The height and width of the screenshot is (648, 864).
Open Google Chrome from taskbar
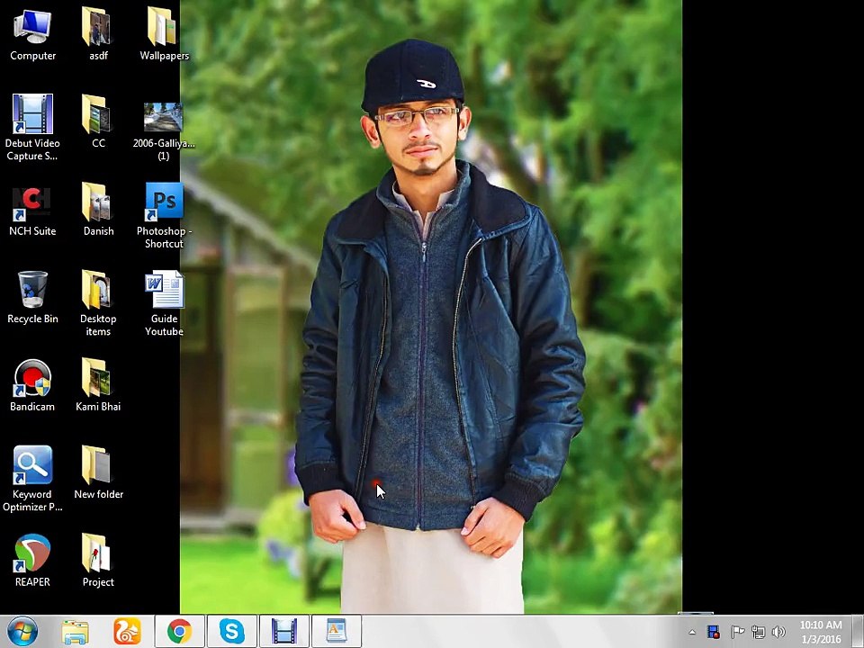pos(180,632)
